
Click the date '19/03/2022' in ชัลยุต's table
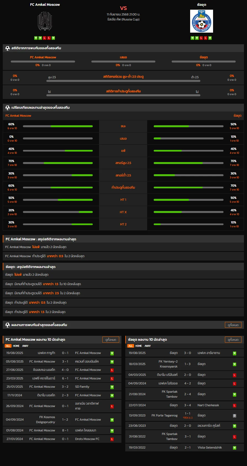pos(137,448)
